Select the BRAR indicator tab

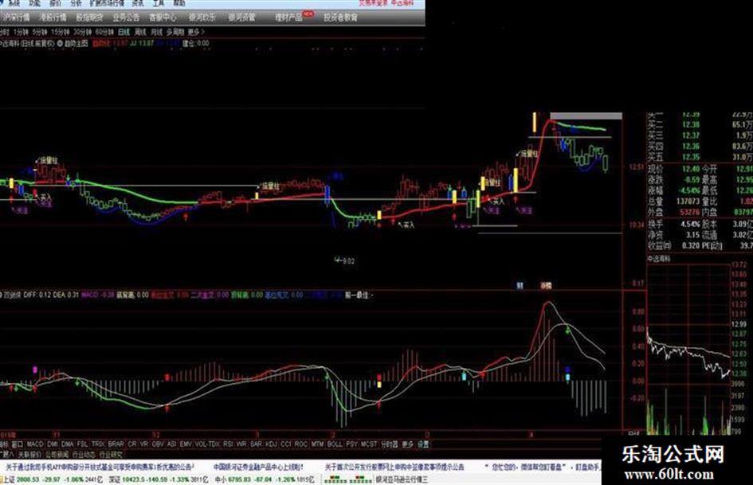[116, 444]
